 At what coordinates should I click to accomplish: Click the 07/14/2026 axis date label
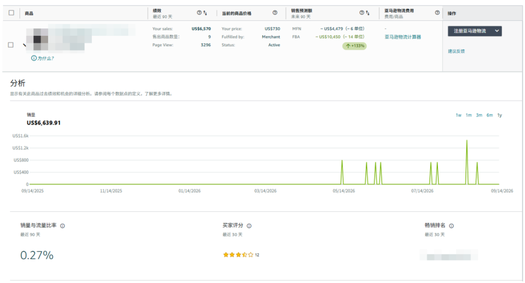(x=422, y=191)
